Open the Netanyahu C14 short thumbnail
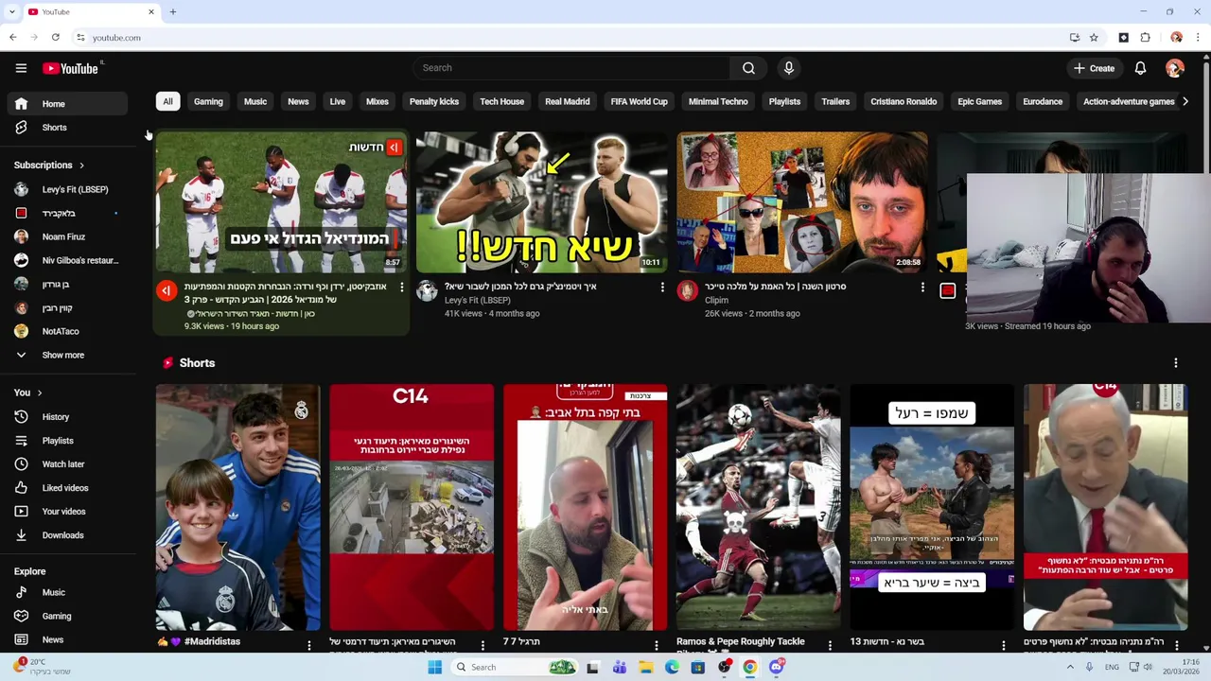Viewport: 1211px width, 681px height. click(x=1105, y=507)
